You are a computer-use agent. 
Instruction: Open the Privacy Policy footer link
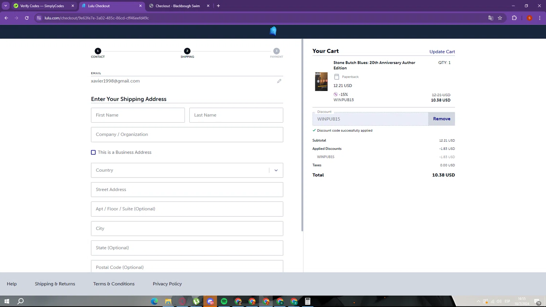point(167,284)
